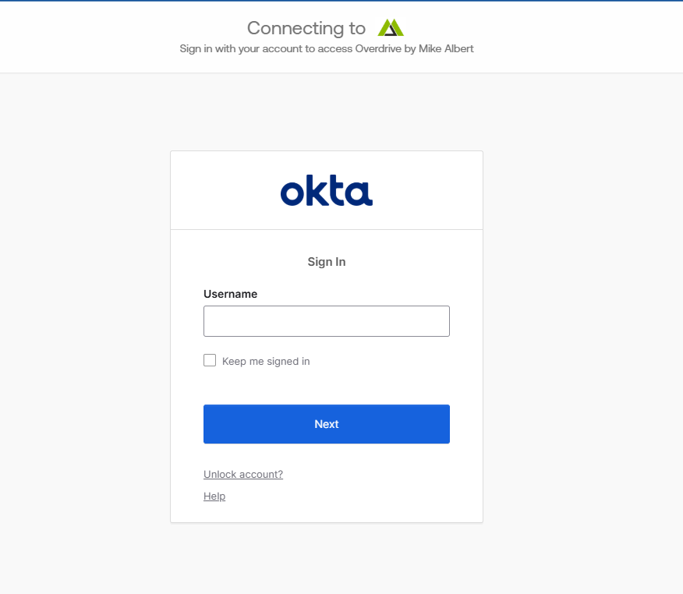Click the "Connecting to" header text
Viewport: 683px width, 594px height.
coord(306,28)
